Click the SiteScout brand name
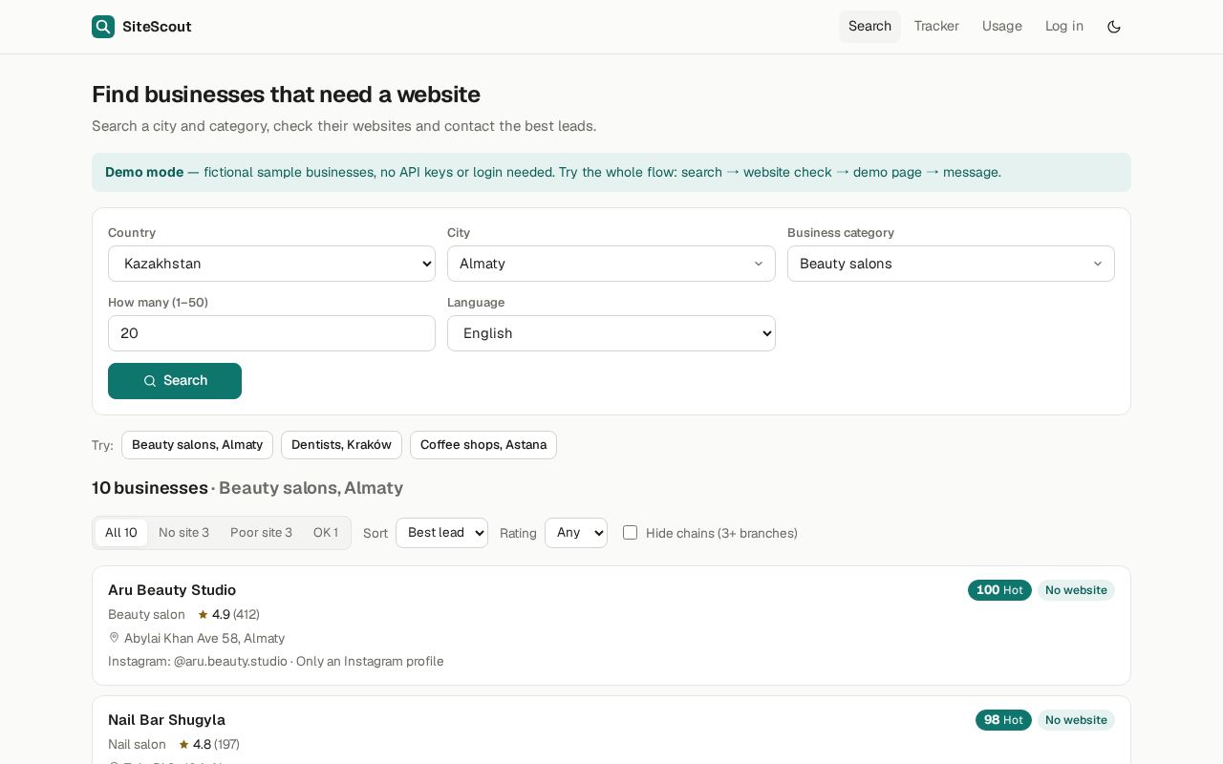This screenshot has height=764, width=1223. click(x=157, y=27)
